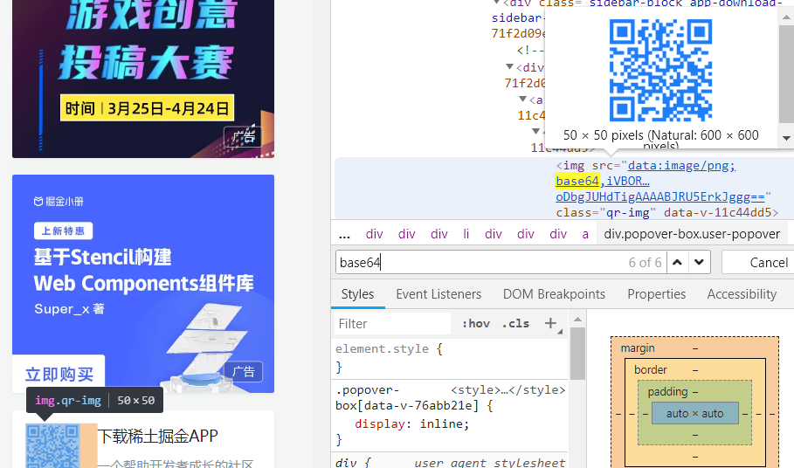This screenshot has height=468, width=794.
Task: Open the game creativity contest ad banner
Action: click(143, 79)
